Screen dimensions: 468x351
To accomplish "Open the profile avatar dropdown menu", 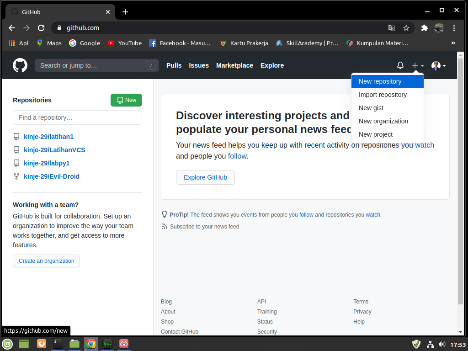I will click(x=438, y=65).
